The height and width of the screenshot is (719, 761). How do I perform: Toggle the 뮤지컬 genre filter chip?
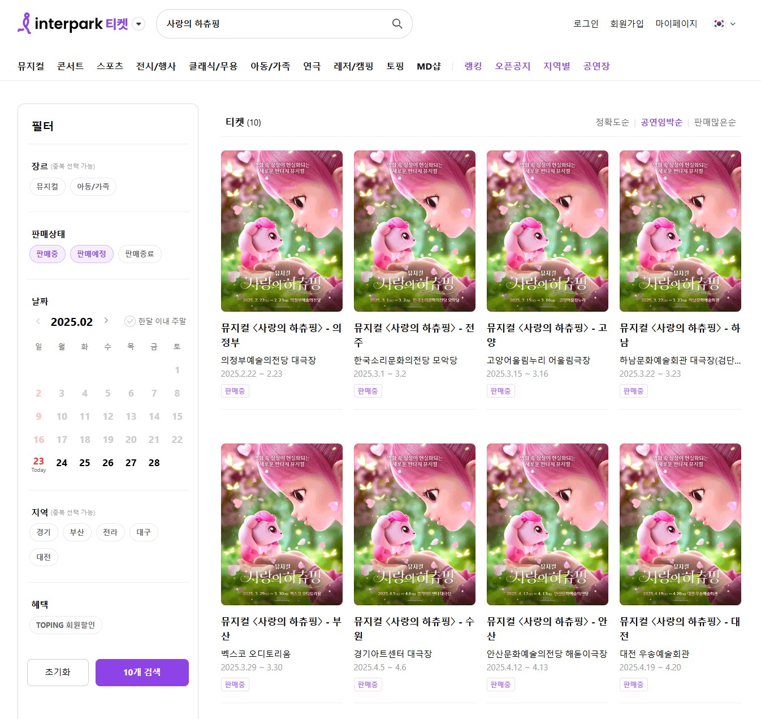pyautogui.click(x=47, y=187)
